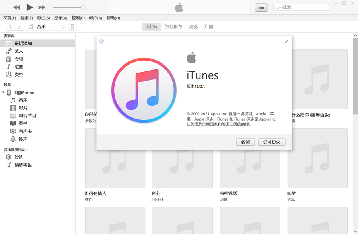Open the 音乐 media type dropdown
The width and height of the screenshot is (358, 234).
[x=46, y=27]
